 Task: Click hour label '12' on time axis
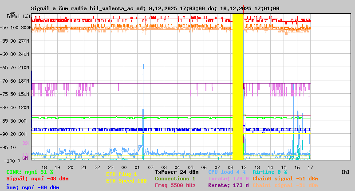(x=244, y=167)
